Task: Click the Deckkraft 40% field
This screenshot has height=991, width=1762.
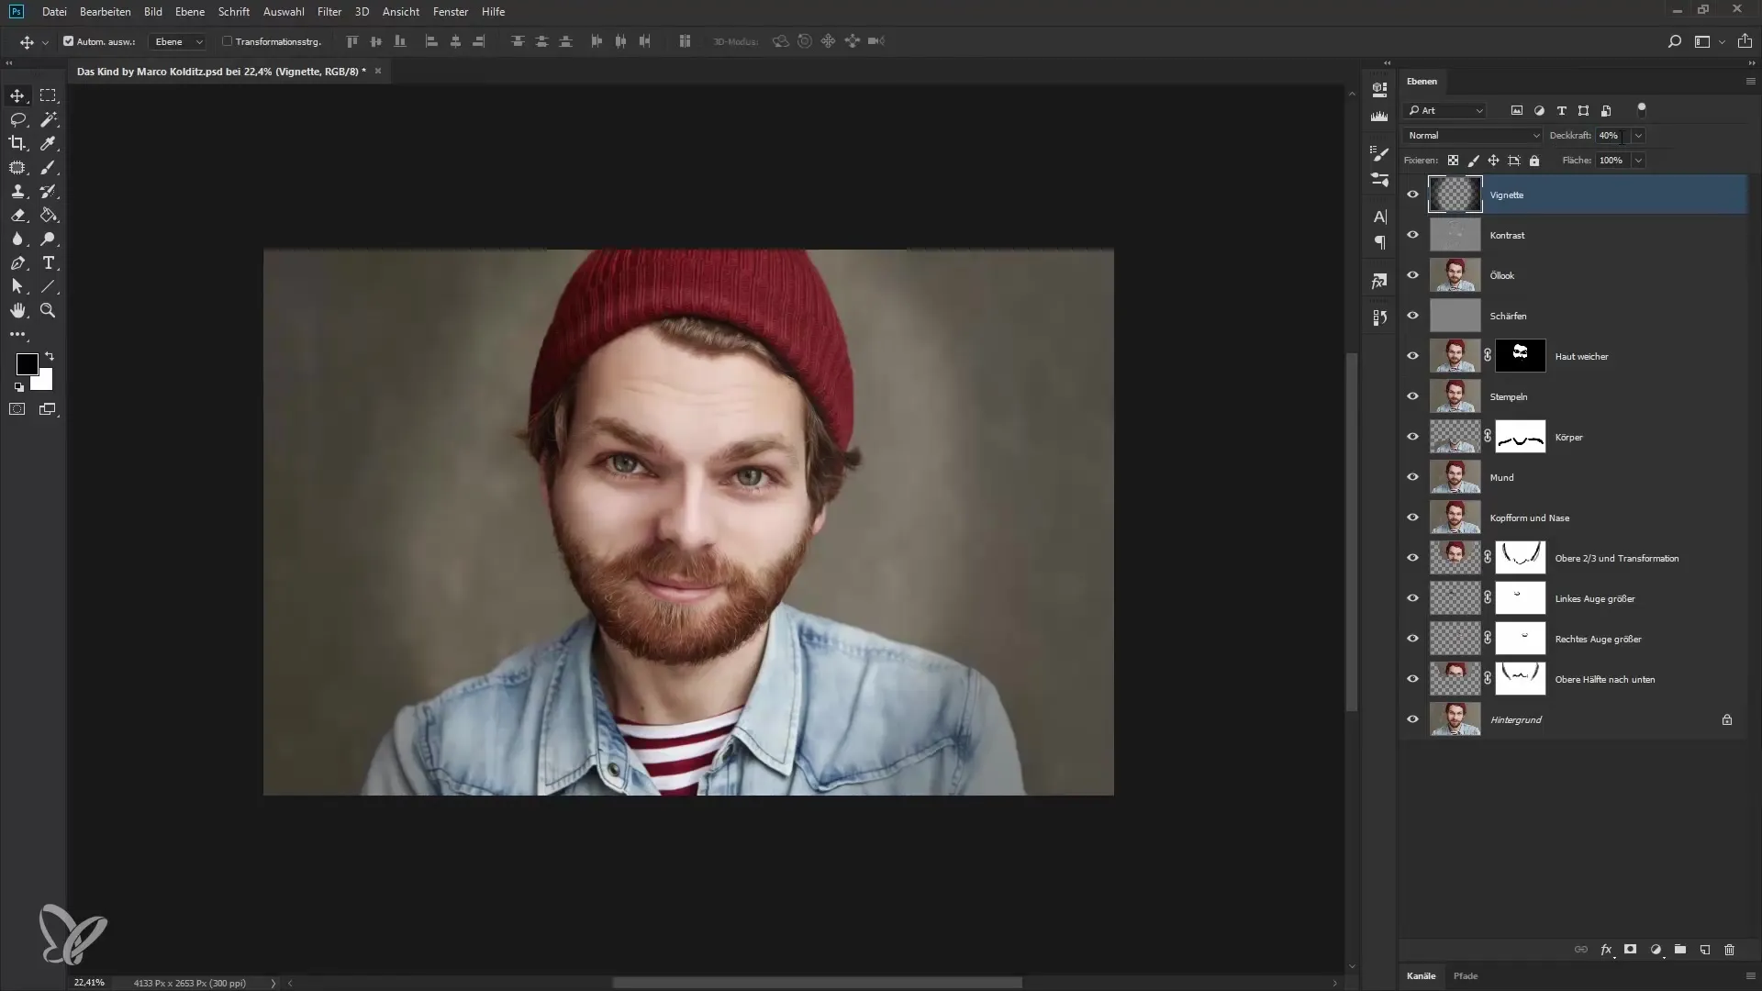Action: point(1612,136)
